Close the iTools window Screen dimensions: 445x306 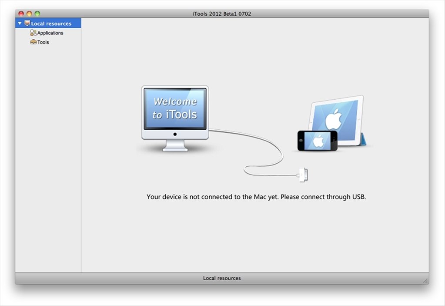coord(21,13)
